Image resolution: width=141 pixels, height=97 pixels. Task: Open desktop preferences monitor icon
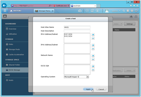tap(136, 11)
